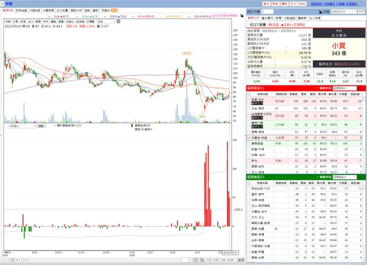Image resolution: width=367 pixels, height=265 pixels.
Task: Click 查價 button at bottom right
Action: coord(241,260)
